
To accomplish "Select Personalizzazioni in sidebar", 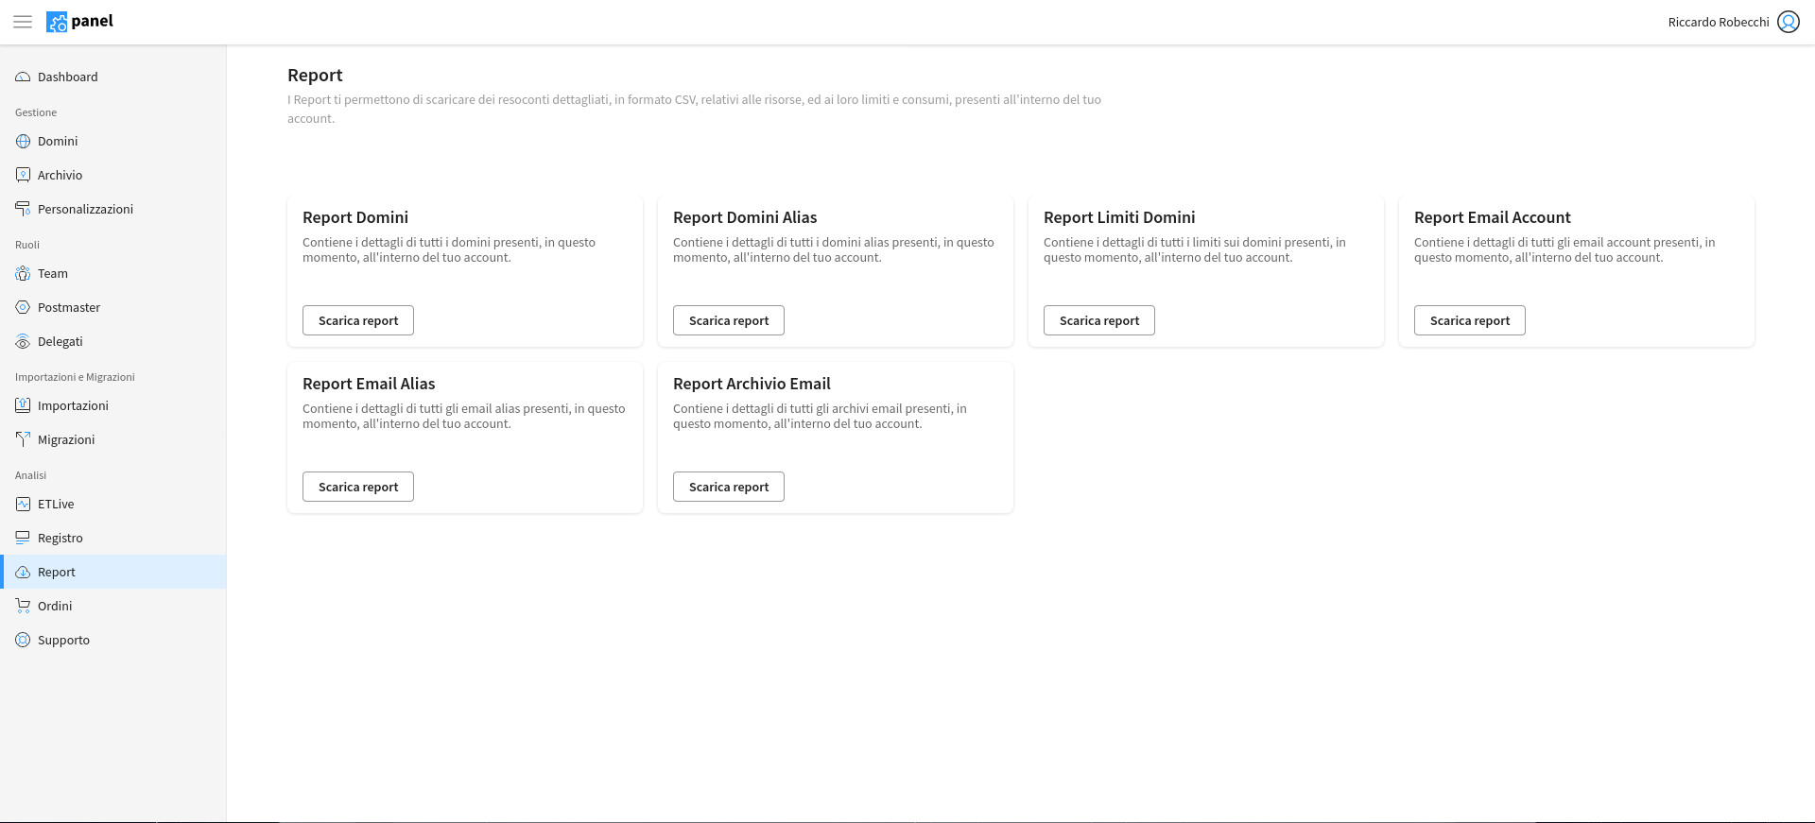I will (113, 210).
